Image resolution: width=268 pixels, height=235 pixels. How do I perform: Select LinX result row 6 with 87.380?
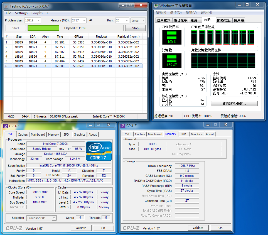[73, 66]
